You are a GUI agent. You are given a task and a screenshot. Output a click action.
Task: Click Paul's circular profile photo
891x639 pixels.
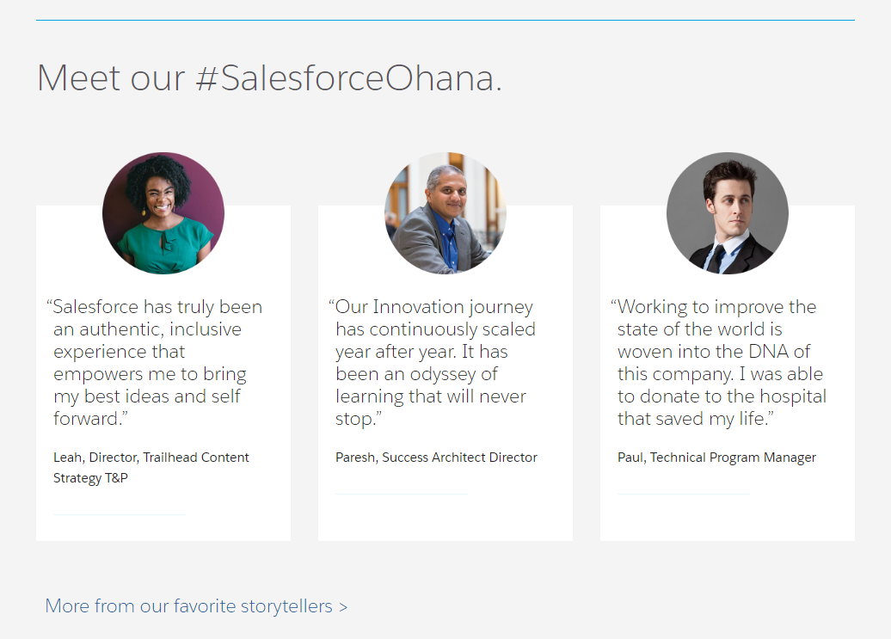(728, 213)
